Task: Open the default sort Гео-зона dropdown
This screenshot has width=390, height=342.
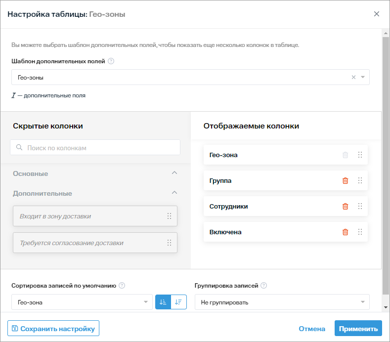Action: [x=145, y=302]
